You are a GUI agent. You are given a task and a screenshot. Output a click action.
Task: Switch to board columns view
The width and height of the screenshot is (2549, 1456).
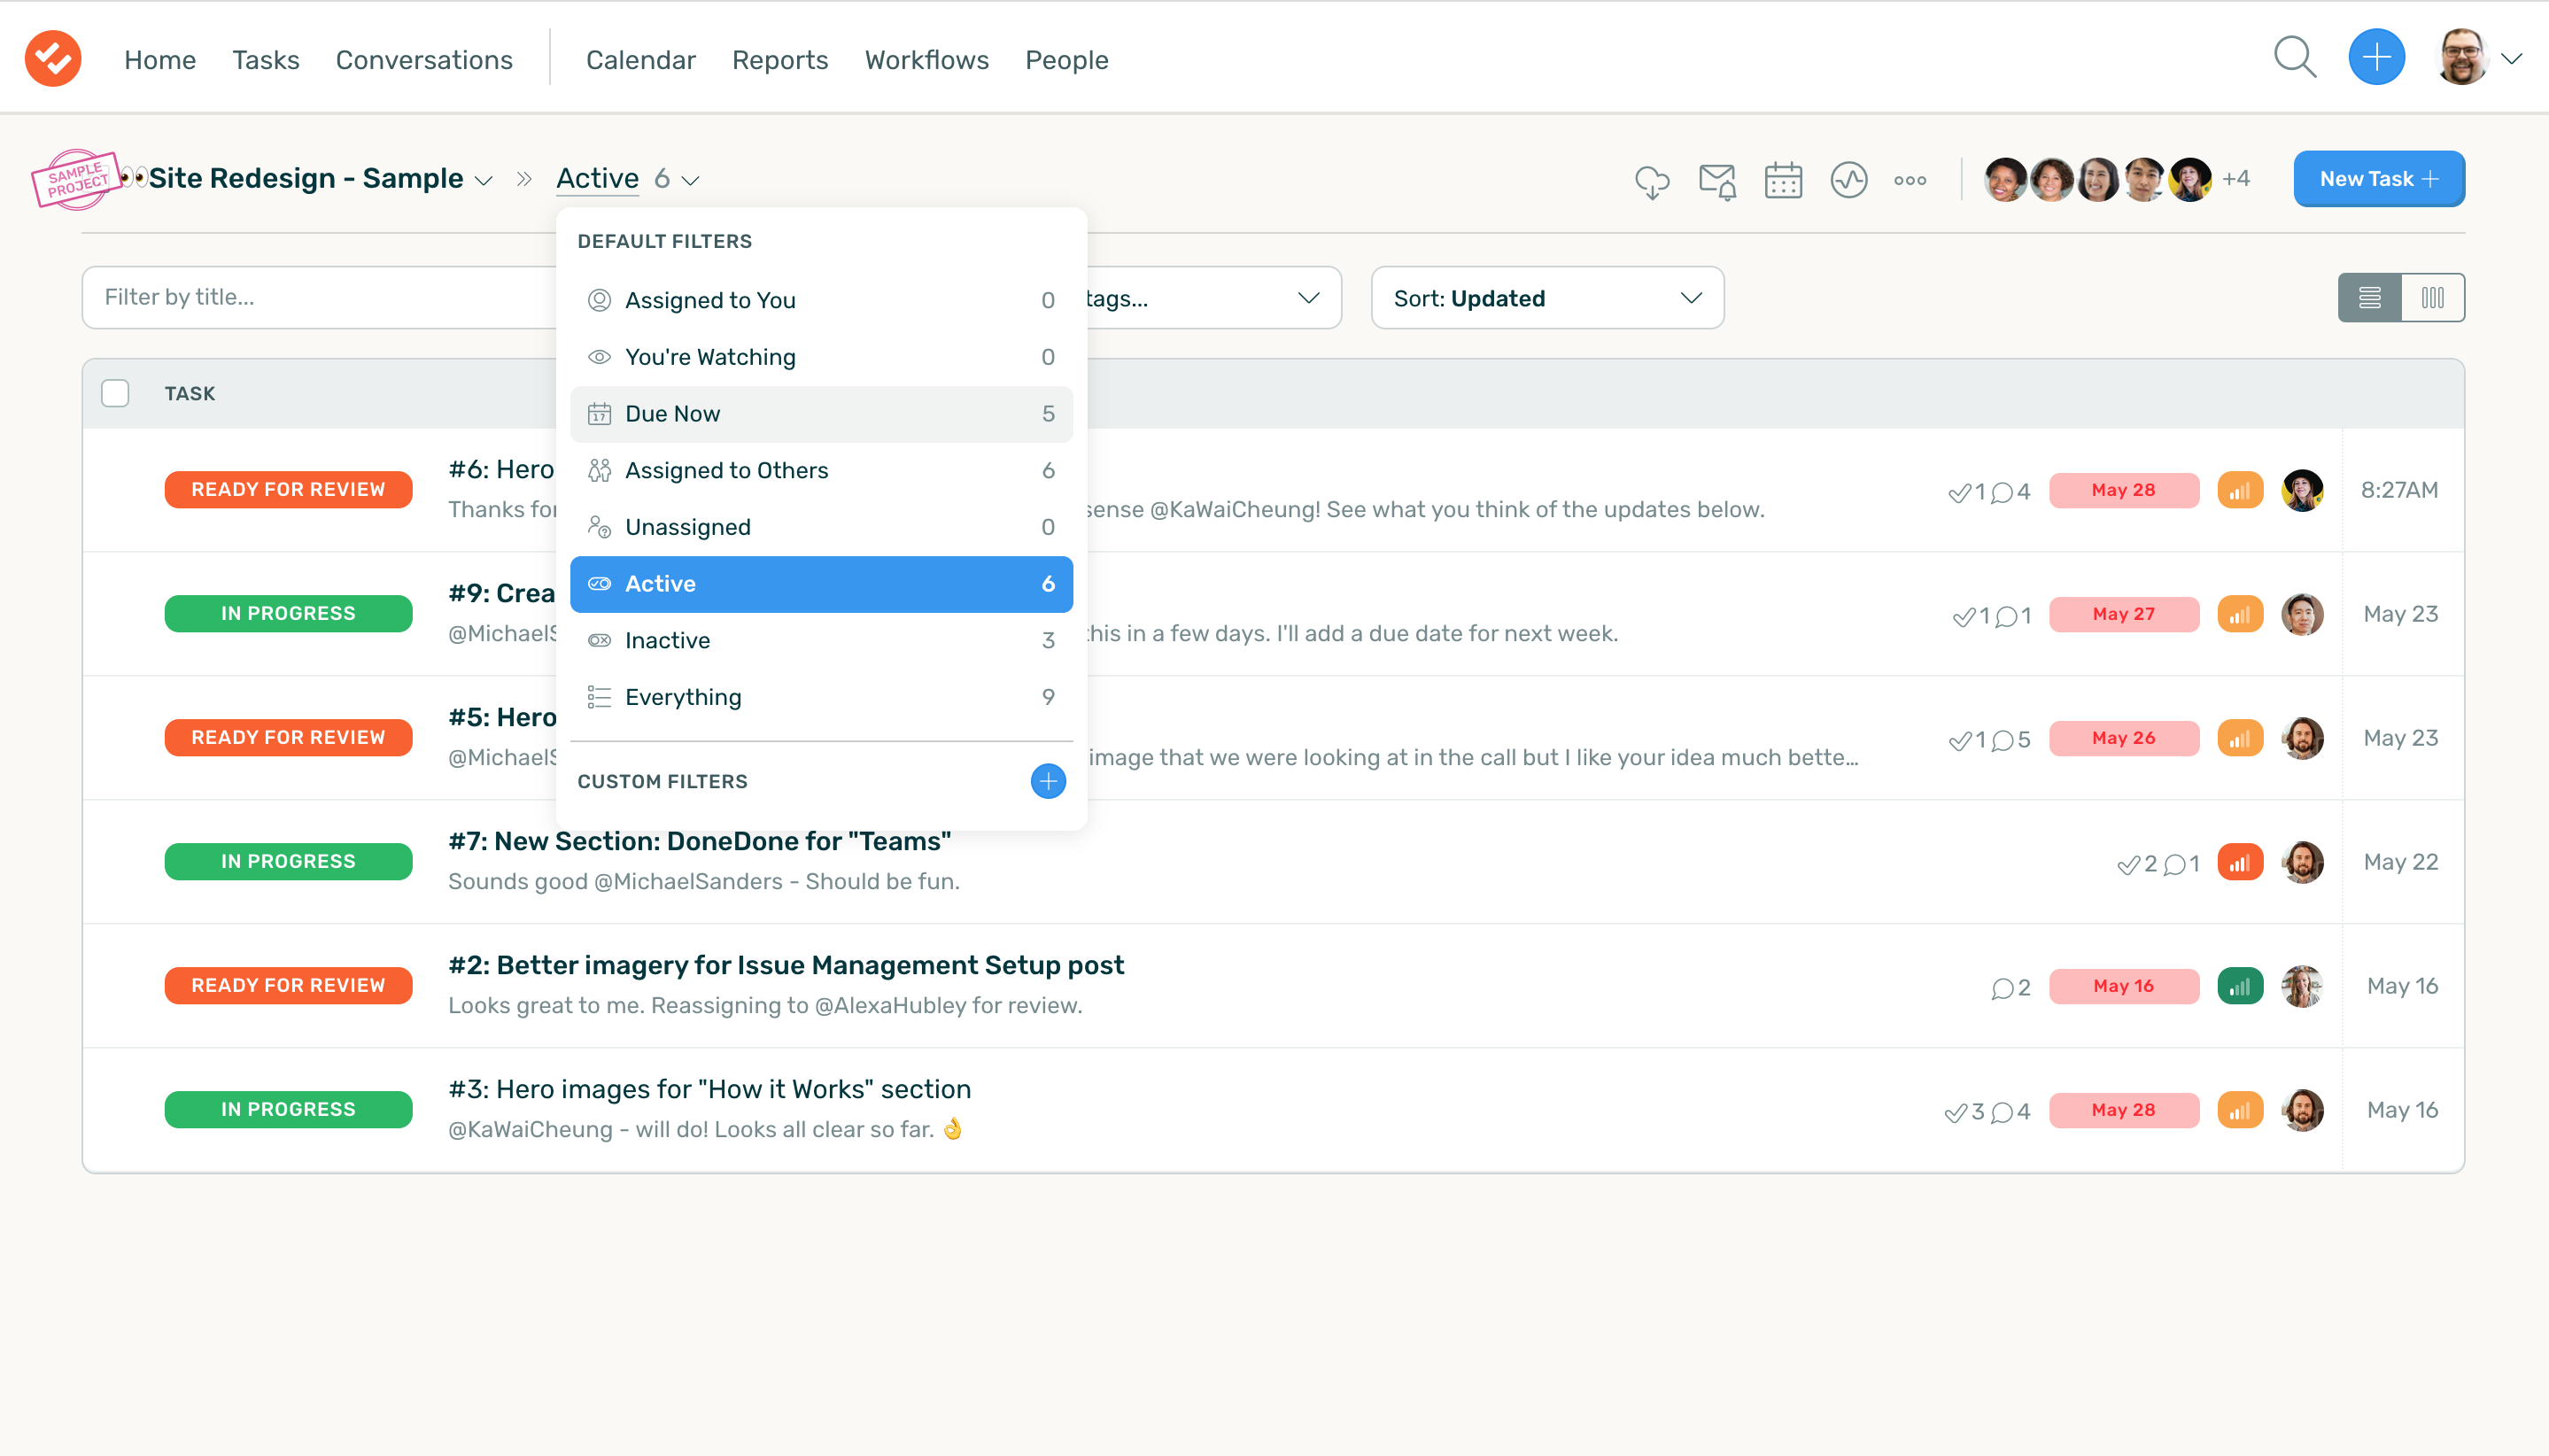[2432, 298]
